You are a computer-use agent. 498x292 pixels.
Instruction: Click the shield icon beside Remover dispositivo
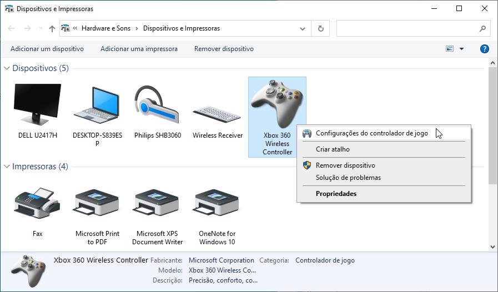coord(307,165)
